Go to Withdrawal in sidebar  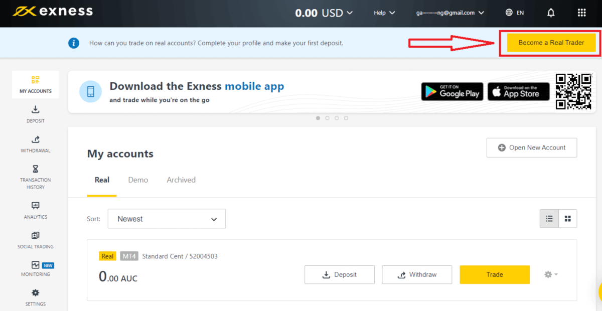click(36, 144)
